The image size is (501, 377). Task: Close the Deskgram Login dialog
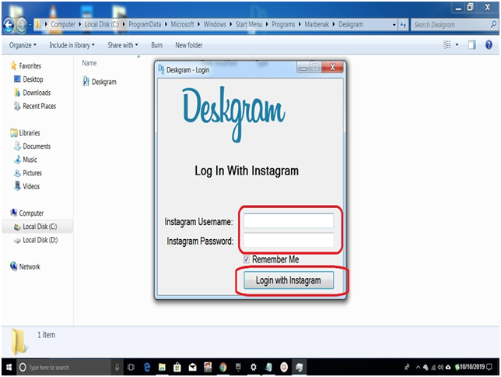[x=332, y=67]
